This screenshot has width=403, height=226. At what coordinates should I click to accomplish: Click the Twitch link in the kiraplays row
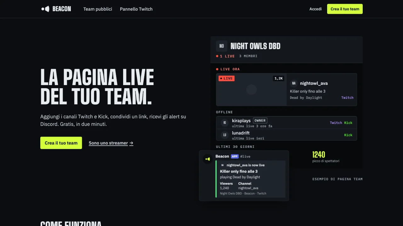(x=336, y=123)
